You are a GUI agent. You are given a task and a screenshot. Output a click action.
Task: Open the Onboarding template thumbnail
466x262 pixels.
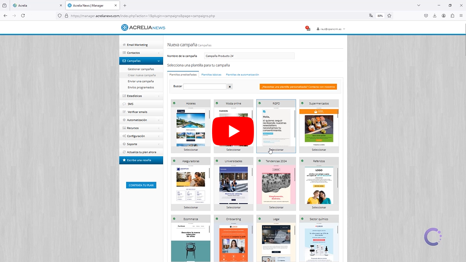pyautogui.click(x=233, y=242)
